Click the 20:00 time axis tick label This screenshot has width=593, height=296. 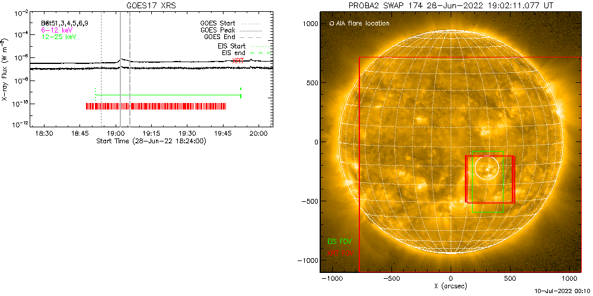[259, 133]
